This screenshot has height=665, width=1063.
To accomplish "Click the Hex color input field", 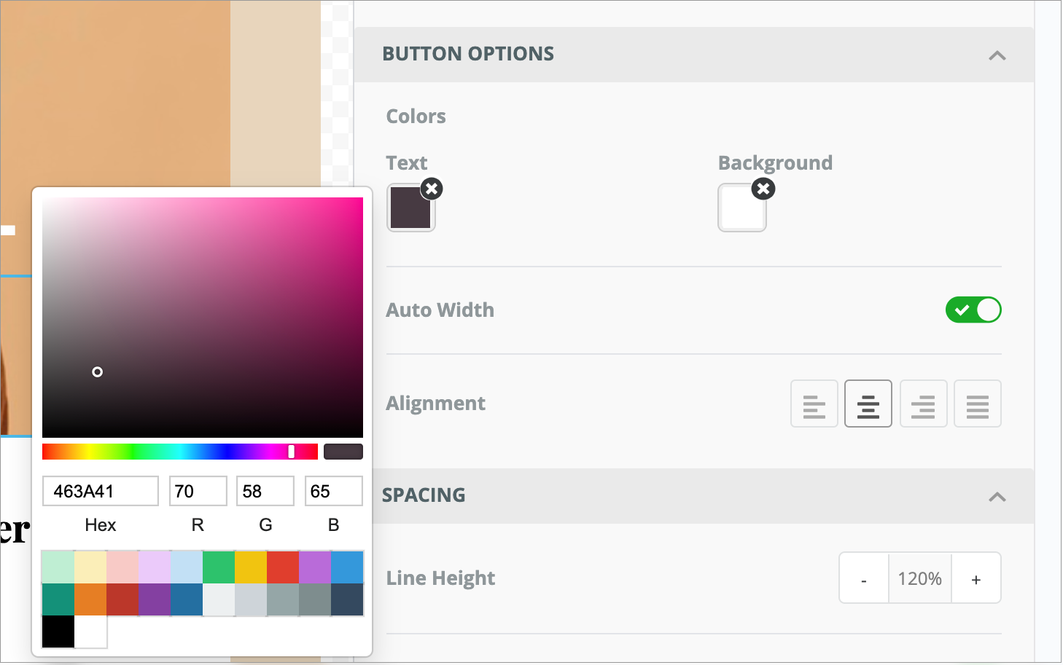I will (101, 492).
